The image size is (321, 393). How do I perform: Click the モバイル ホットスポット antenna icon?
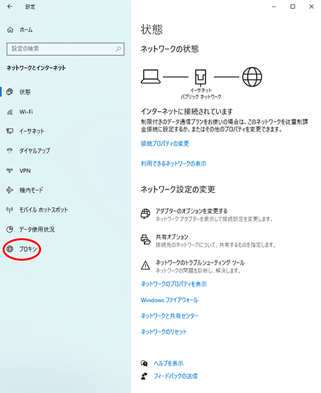[10, 209]
